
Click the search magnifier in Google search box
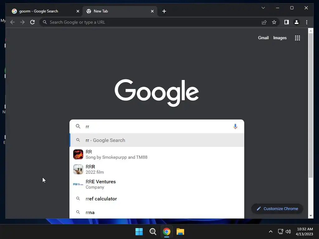point(78,126)
